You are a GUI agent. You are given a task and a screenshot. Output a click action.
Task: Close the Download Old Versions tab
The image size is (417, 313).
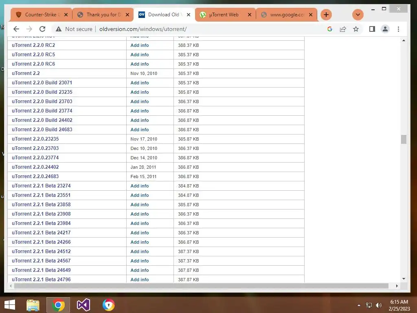(x=189, y=15)
